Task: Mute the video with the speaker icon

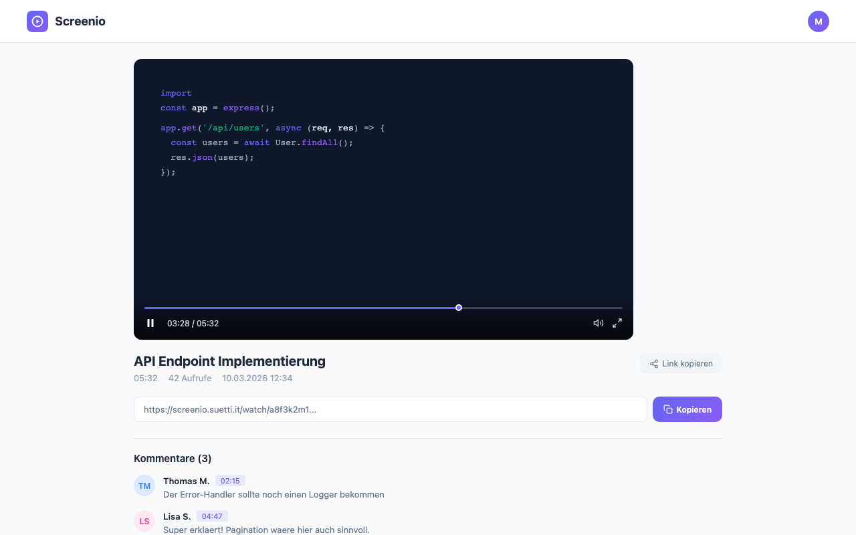Action: coord(599,323)
